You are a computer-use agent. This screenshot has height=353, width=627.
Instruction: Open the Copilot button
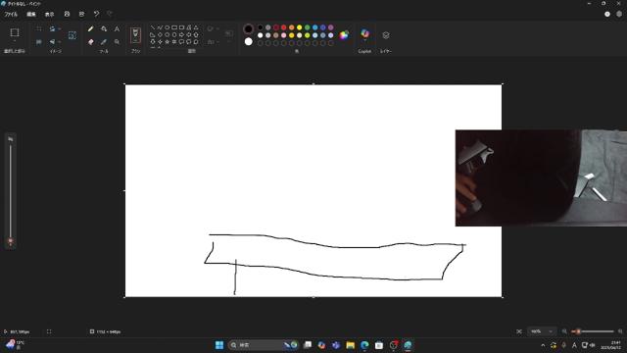coord(364,35)
